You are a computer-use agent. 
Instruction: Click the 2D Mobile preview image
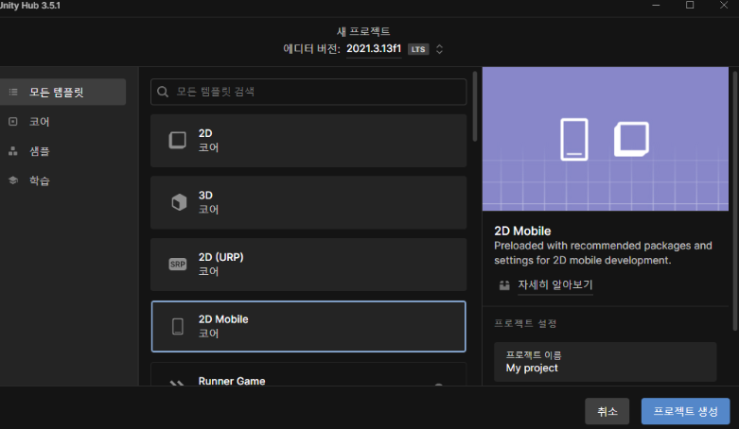pos(606,139)
